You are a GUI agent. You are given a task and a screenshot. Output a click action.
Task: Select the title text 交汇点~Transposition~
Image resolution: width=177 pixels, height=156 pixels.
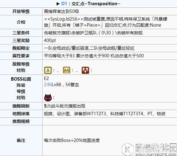click(x=96, y=4)
